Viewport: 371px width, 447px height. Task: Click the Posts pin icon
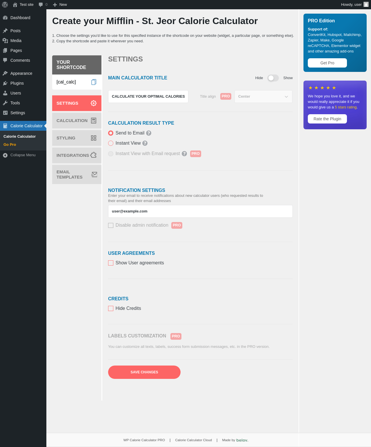click(5, 31)
